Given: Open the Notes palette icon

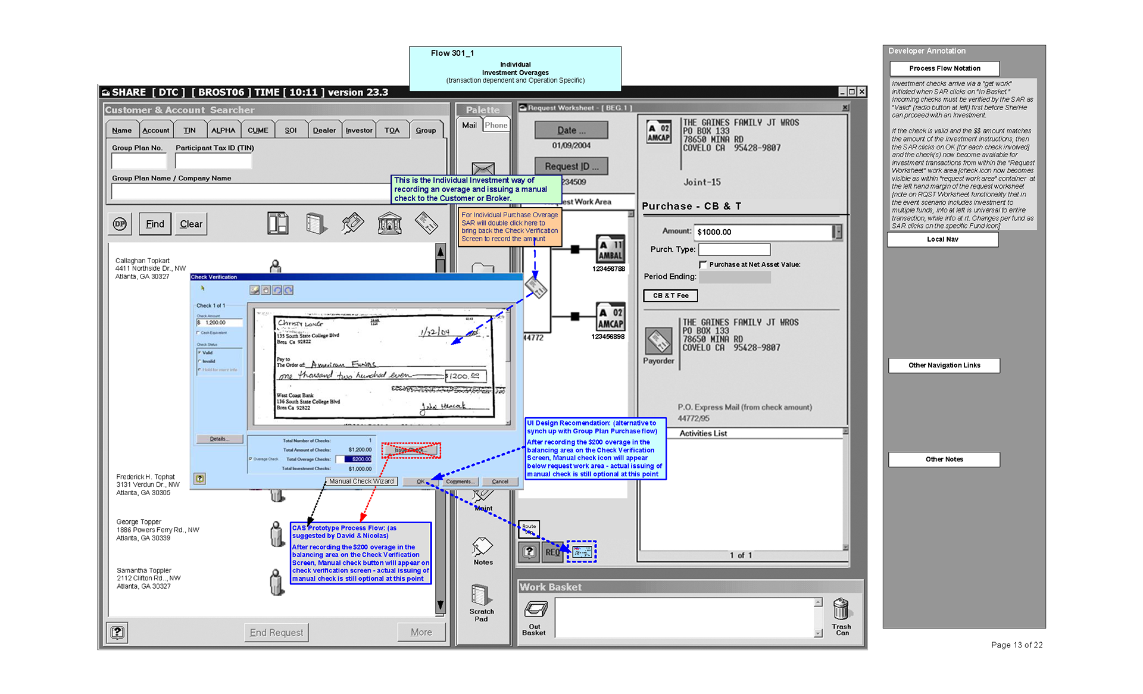Looking at the screenshot, I should point(482,546).
